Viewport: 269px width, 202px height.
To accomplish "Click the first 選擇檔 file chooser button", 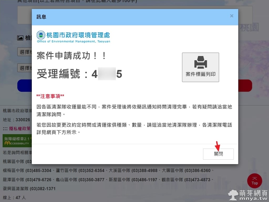I will (25, 52).
